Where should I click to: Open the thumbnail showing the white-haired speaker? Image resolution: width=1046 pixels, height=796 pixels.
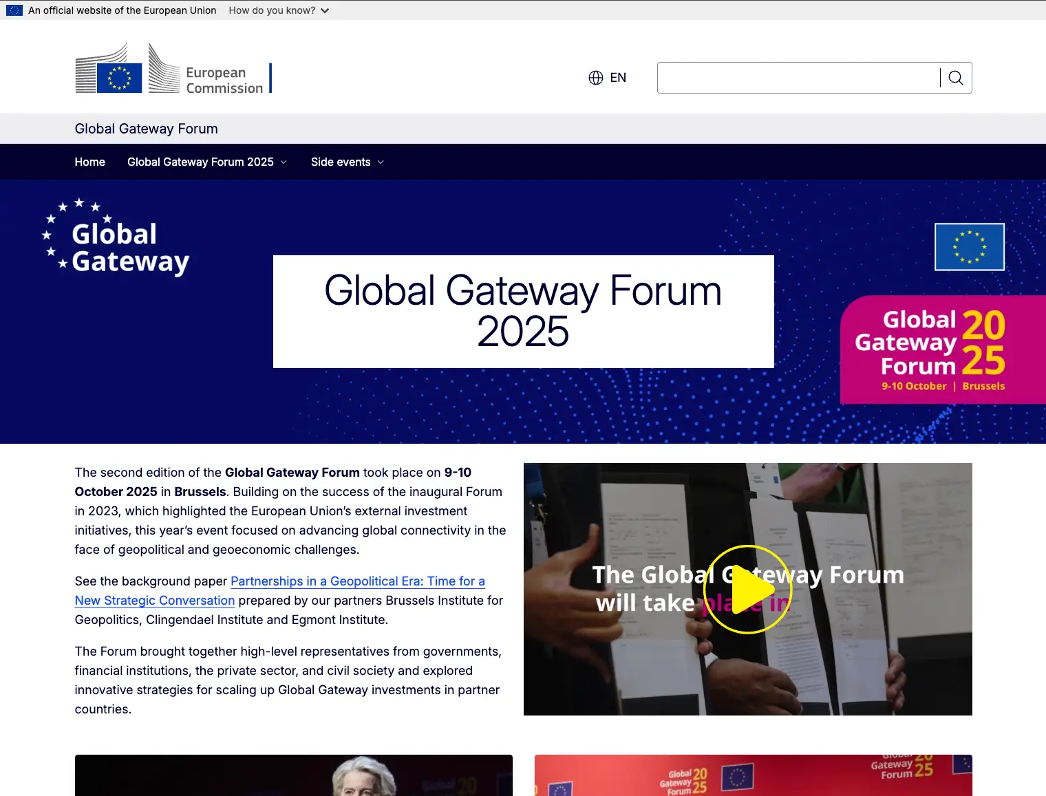pyautogui.click(x=294, y=775)
